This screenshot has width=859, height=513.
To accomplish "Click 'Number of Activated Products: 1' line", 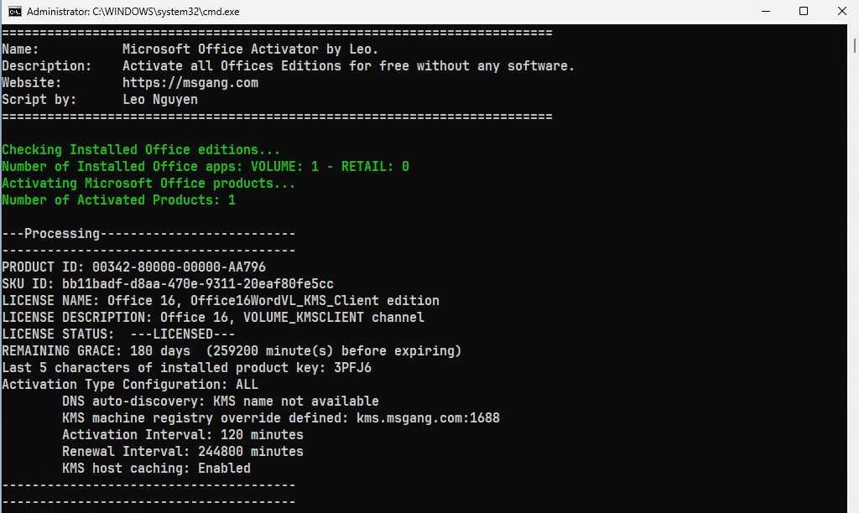I will click(x=118, y=199).
